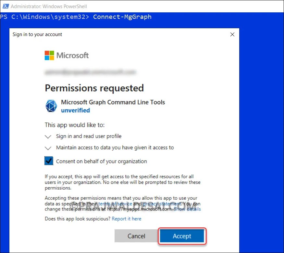Viewport: 284px width, 253px height.
Task: Select the blurred account name at the top
Action: tap(90, 72)
